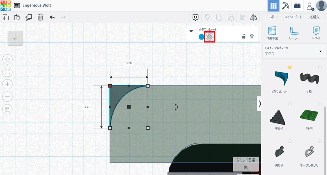This screenshot has width=327, height=175.
Task: Toggle the lock on selected shape
Action: pyautogui.click(x=244, y=36)
